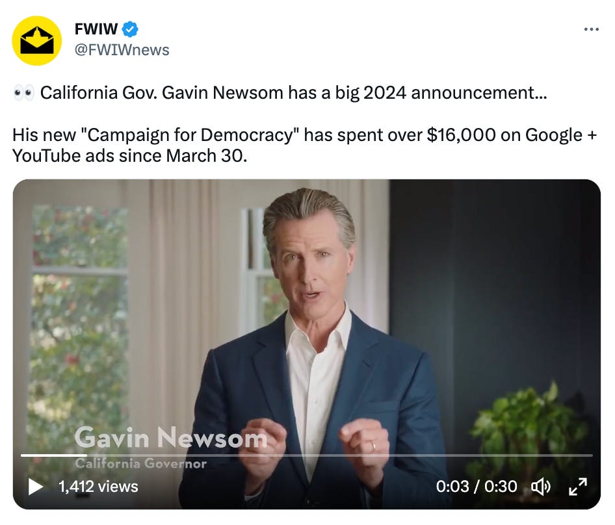Open the three-dot more options menu
The height and width of the screenshot is (525, 615).
[x=591, y=29]
